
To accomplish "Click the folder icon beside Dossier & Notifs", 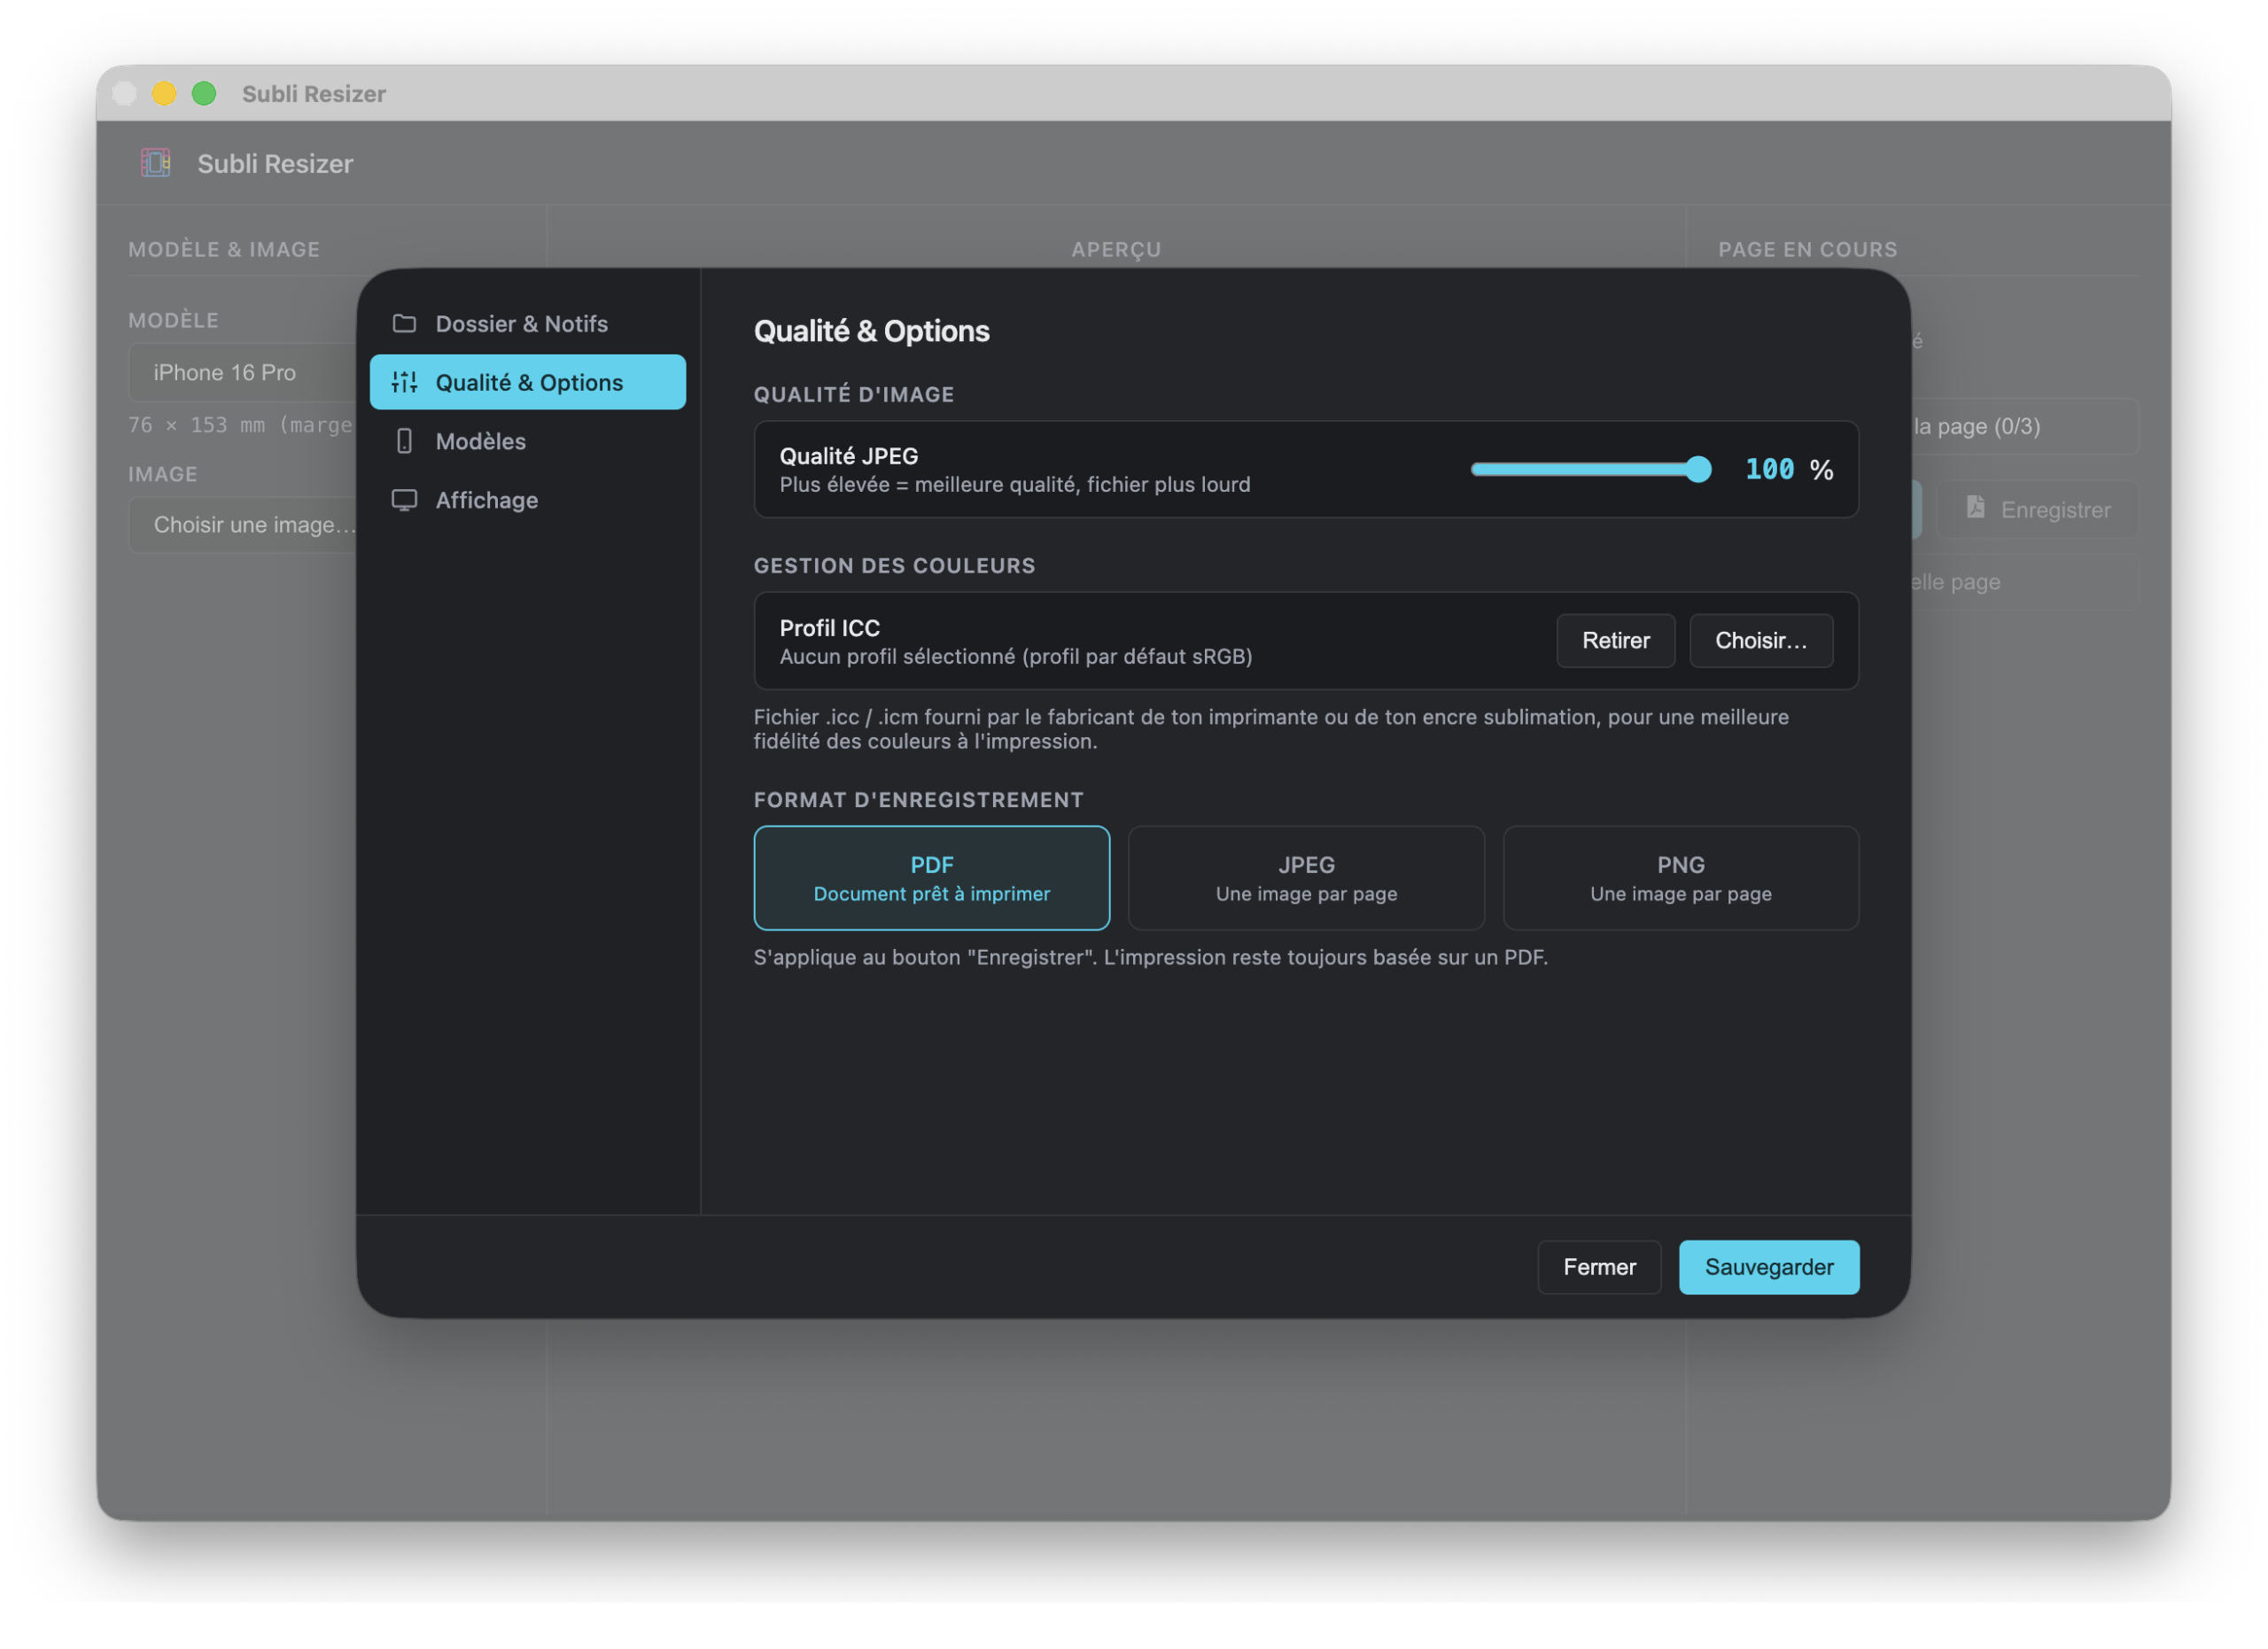I will [404, 324].
